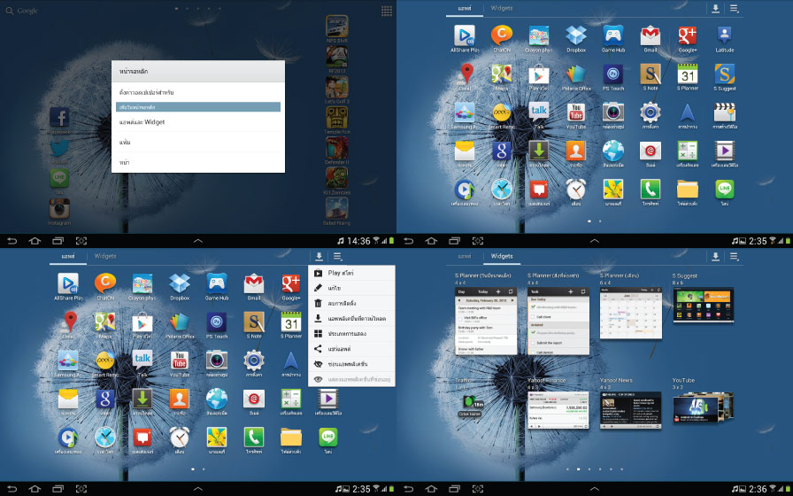Switch to the apps tab on the Widgets screen
793x496 pixels.
tap(465, 256)
